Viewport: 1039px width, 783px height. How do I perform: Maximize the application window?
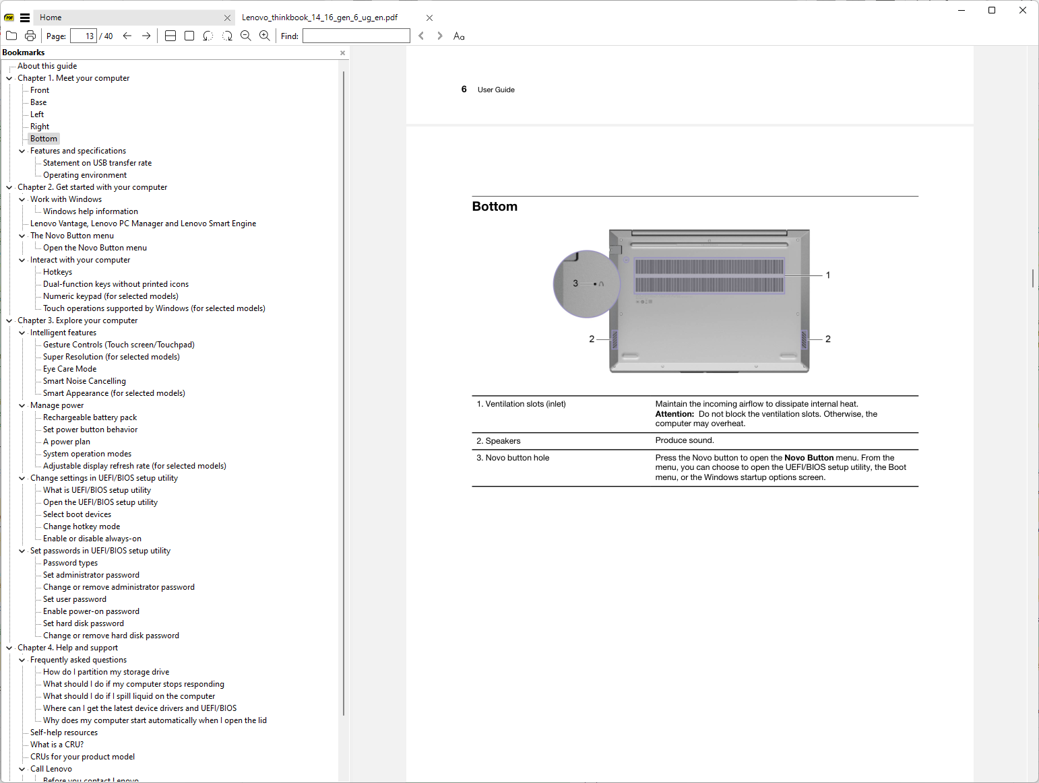click(x=992, y=10)
